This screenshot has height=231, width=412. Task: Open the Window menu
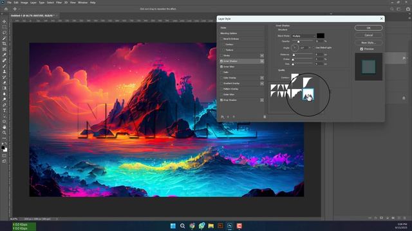click(82, 3)
